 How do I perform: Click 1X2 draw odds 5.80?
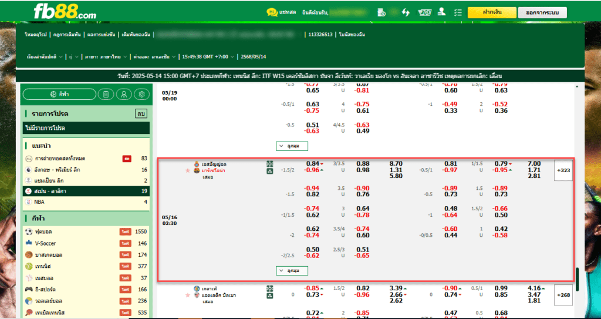tap(396, 176)
